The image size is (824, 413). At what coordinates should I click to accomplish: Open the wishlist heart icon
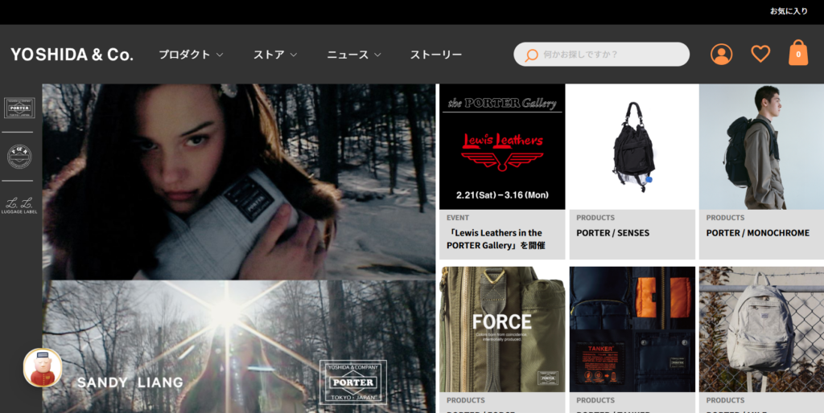point(760,54)
